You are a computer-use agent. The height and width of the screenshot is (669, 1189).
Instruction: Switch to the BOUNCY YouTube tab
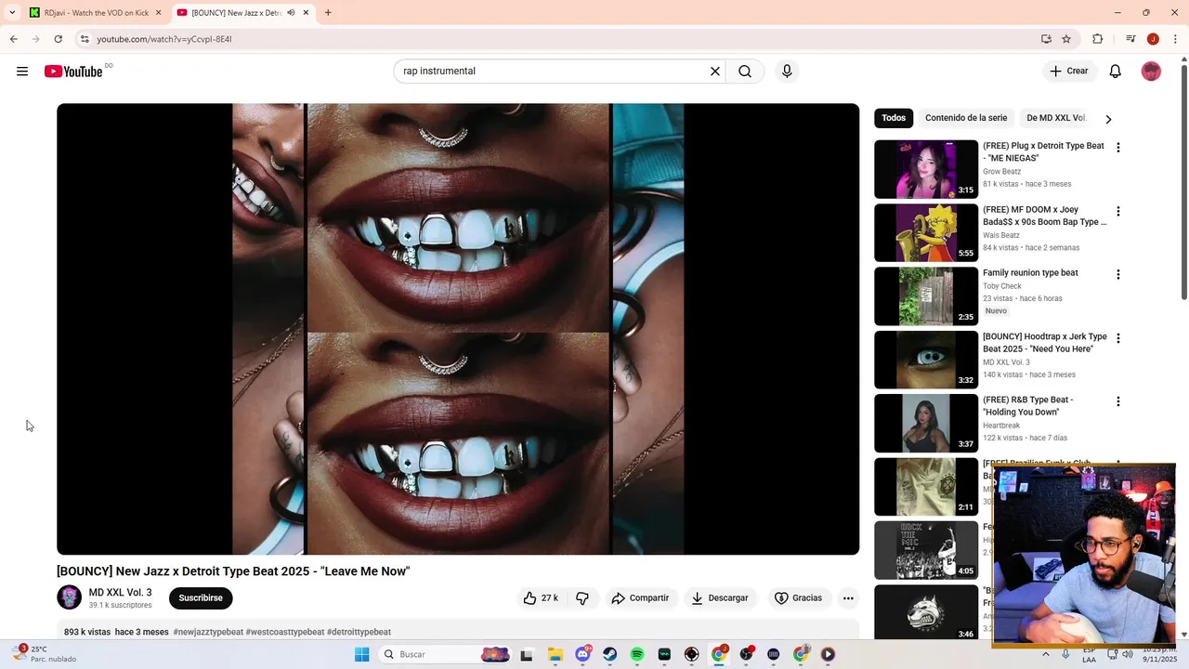pos(242,13)
